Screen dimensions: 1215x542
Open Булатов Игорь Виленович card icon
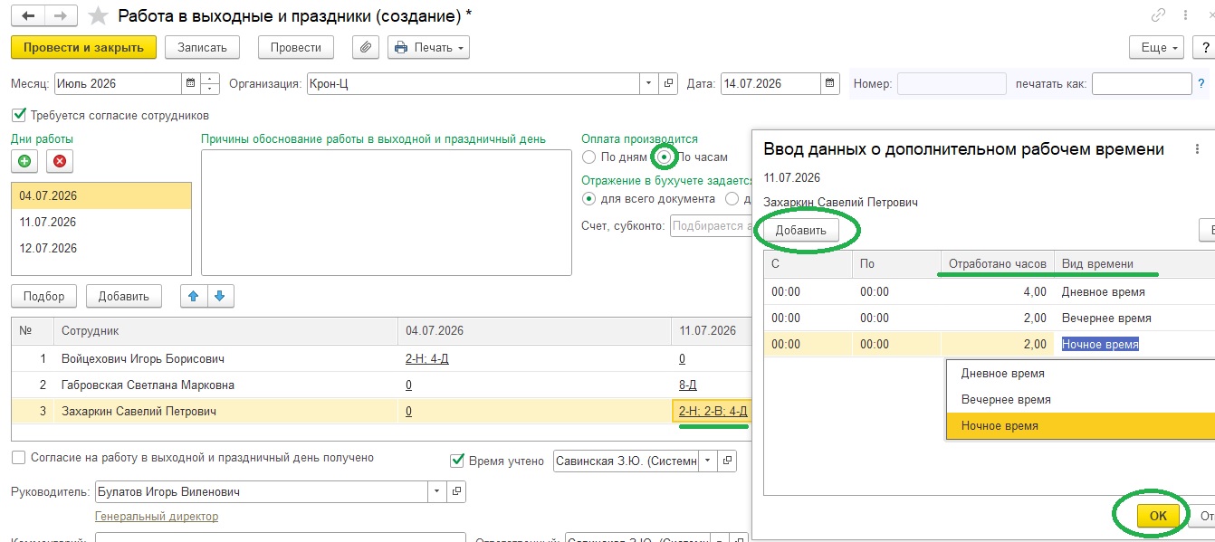click(x=456, y=491)
